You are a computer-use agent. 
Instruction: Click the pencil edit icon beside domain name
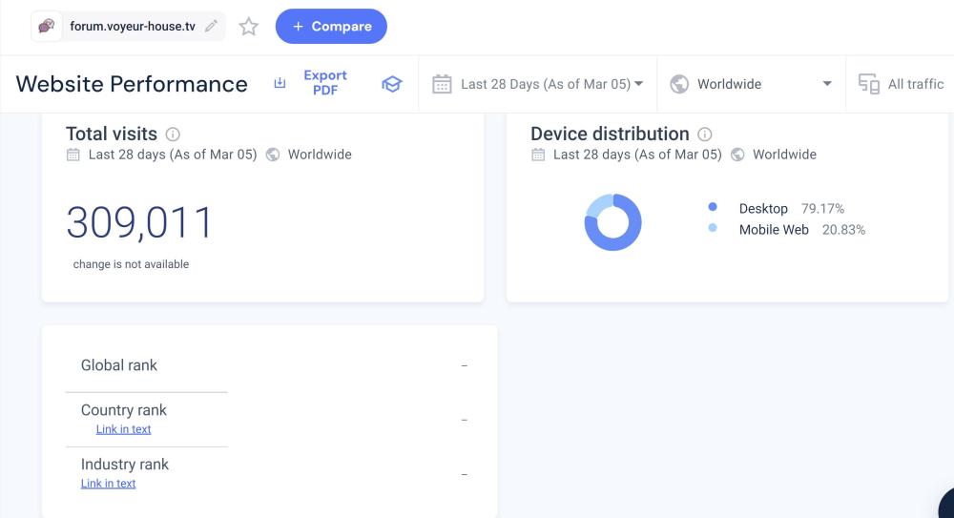[211, 27]
